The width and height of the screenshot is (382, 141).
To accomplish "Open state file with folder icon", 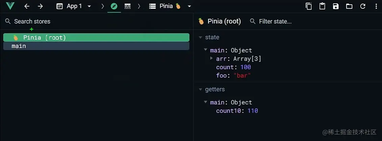I will pos(349,6).
